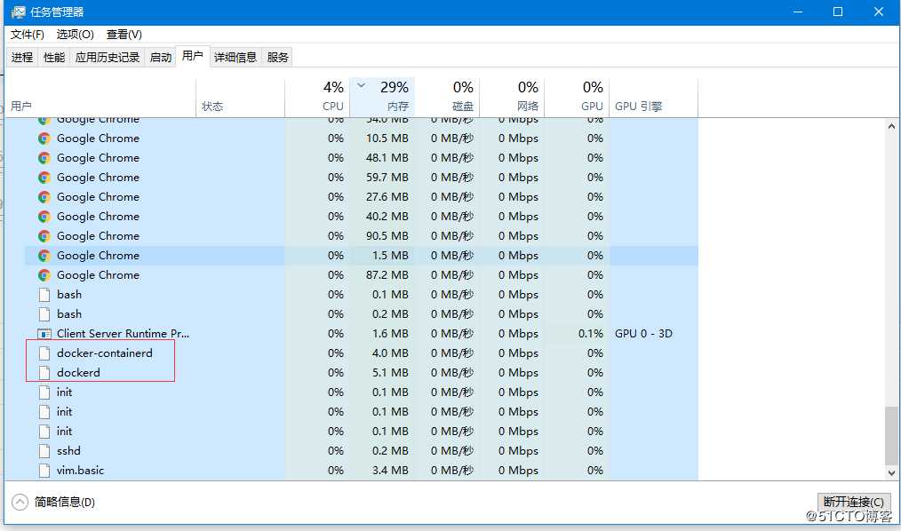
Task: Click the vim.basic file icon
Action: click(x=44, y=471)
